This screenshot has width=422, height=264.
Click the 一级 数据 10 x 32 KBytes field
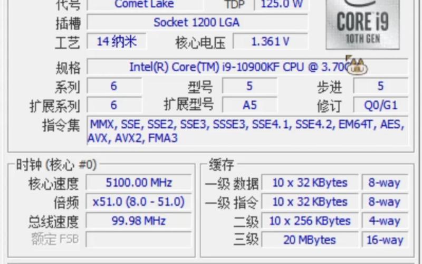click(310, 183)
